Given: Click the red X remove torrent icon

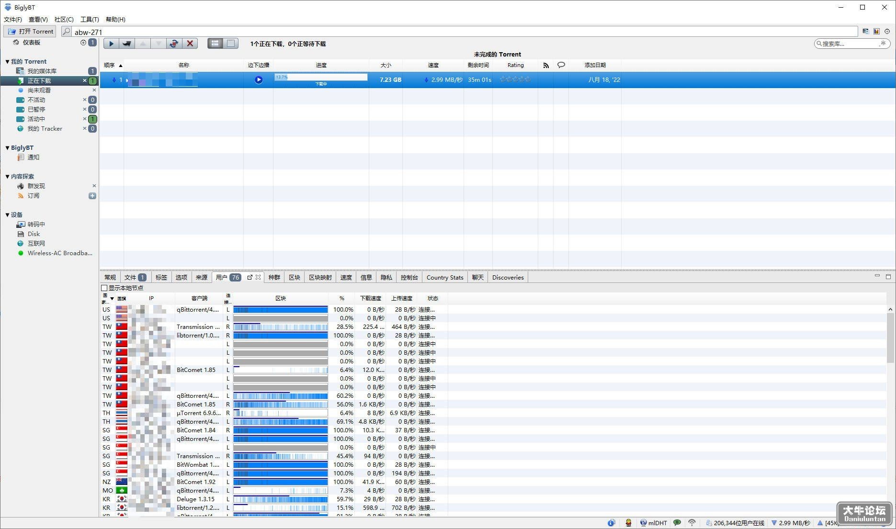Looking at the screenshot, I should (x=190, y=44).
